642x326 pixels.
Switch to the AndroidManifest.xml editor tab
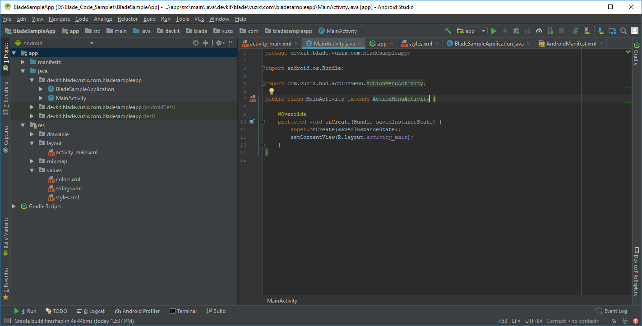pos(571,44)
